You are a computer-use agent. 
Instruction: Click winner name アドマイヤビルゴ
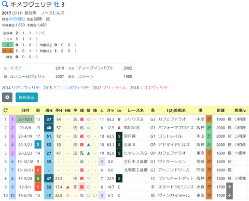pos(174,144)
